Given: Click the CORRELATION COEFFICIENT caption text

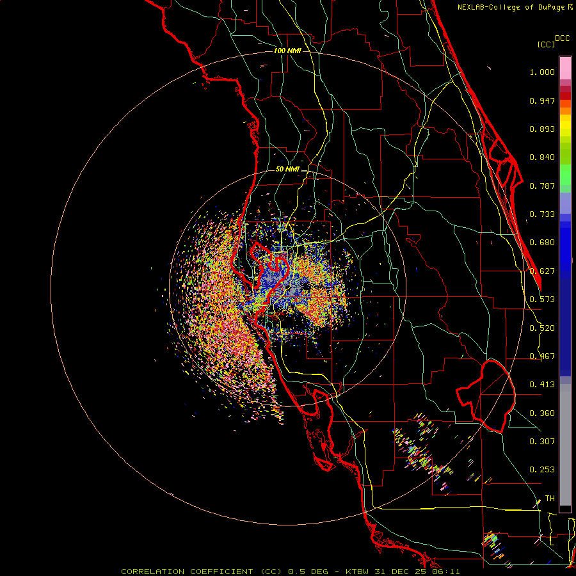Looking at the screenshot, I should (187, 572).
